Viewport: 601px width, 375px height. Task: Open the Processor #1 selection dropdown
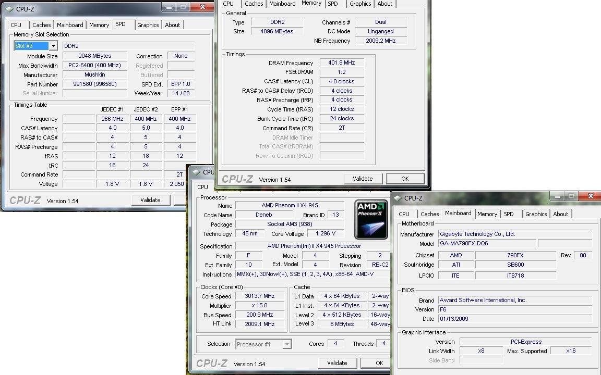pos(287,344)
